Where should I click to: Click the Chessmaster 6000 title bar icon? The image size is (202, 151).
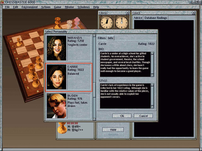[2, 2]
